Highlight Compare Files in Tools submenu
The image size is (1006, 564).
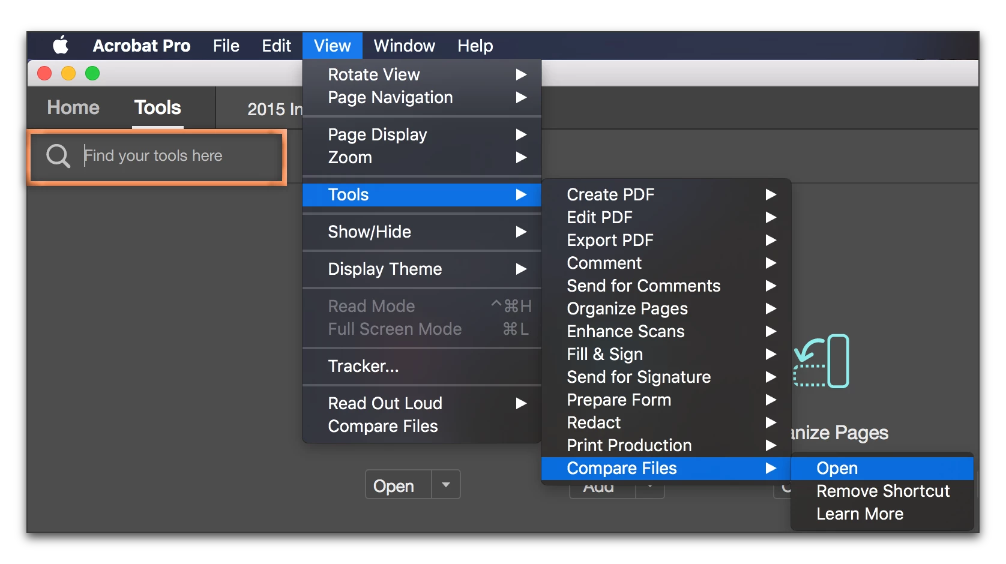[666, 468]
